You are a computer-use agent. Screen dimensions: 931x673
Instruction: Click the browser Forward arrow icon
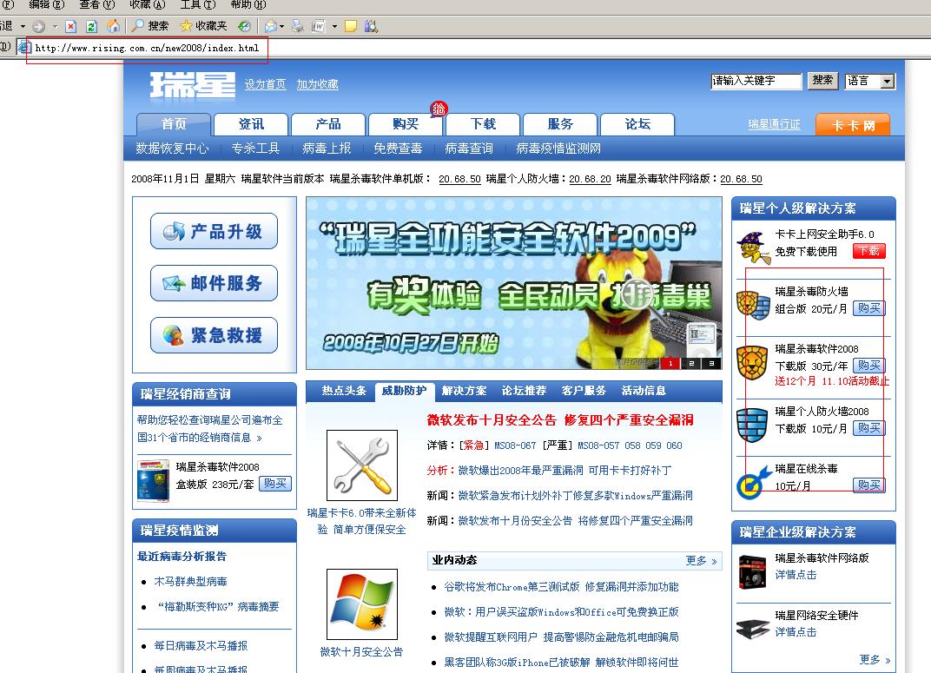[x=38, y=26]
